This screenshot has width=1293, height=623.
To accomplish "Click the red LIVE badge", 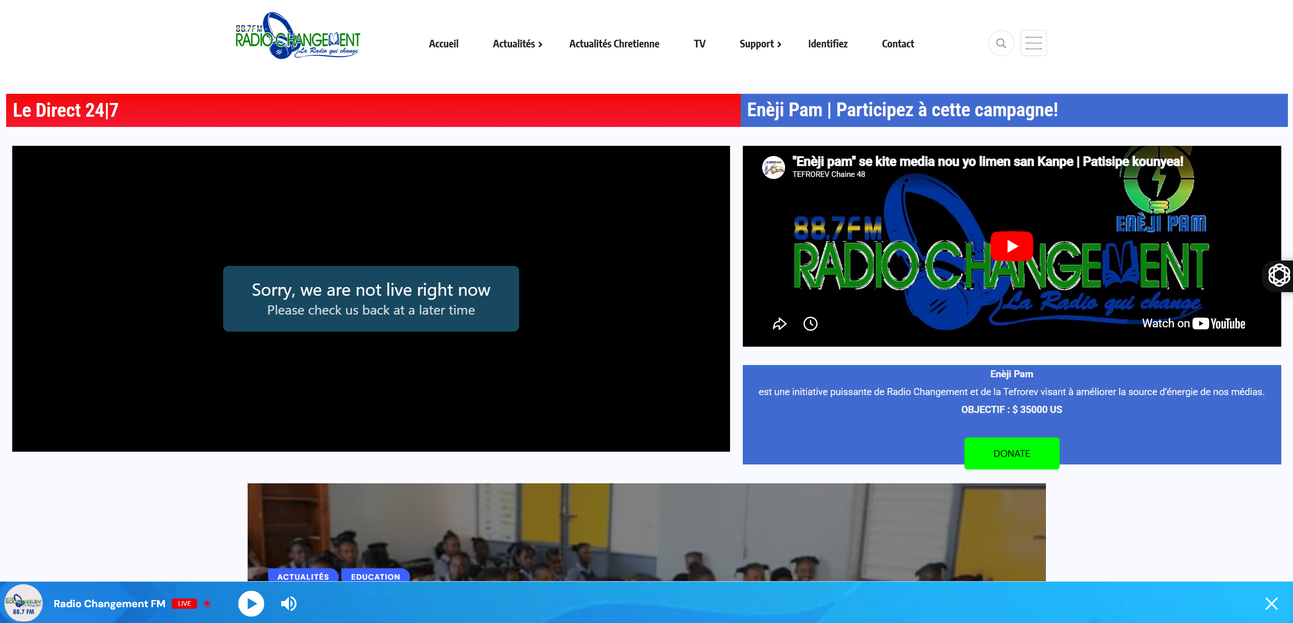I will pyautogui.click(x=184, y=604).
